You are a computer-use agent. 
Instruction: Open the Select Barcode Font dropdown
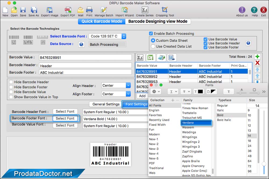[x=107, y=36]
